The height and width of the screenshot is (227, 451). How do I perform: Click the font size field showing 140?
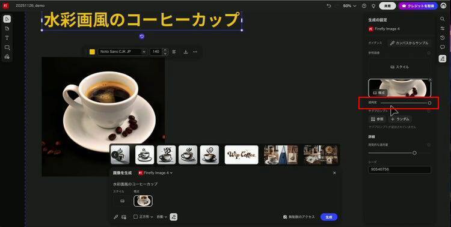pos(156,52)
